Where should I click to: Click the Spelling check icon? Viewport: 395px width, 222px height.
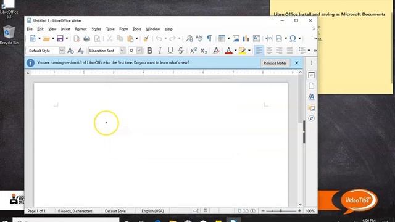pos(199,38)
